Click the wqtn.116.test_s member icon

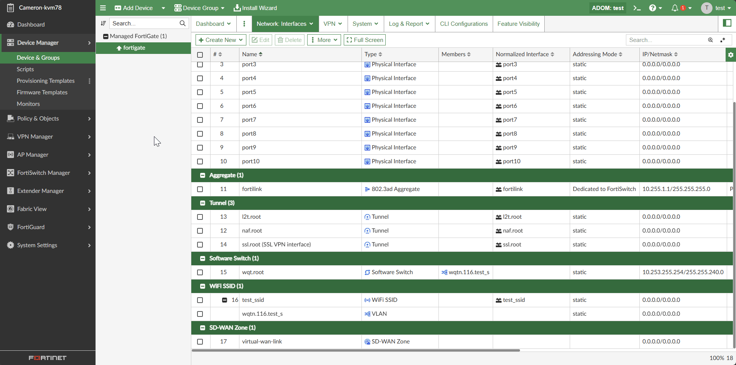(x=445, y=272)
